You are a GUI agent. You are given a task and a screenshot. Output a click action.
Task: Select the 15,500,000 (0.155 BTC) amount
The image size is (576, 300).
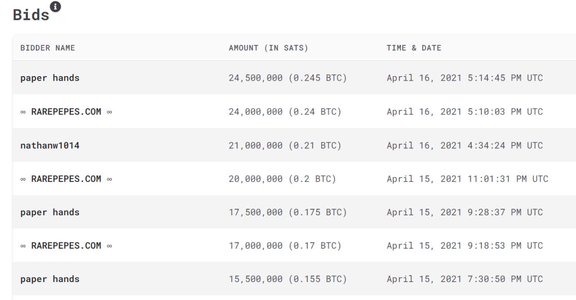(288, 279)
